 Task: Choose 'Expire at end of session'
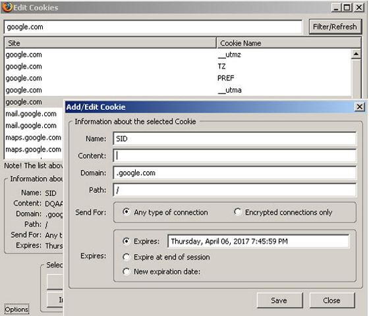click(x=127, y=257)
